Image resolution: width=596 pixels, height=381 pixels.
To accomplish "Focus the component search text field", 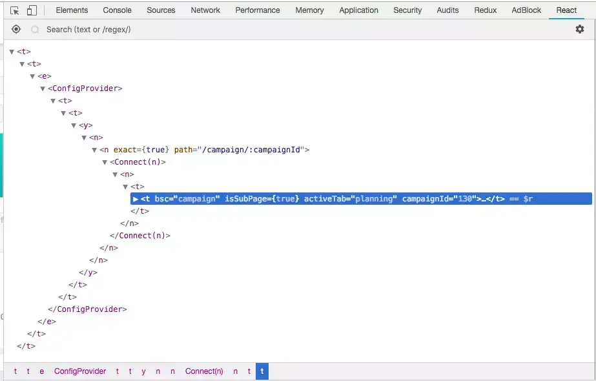I will 304,30.
